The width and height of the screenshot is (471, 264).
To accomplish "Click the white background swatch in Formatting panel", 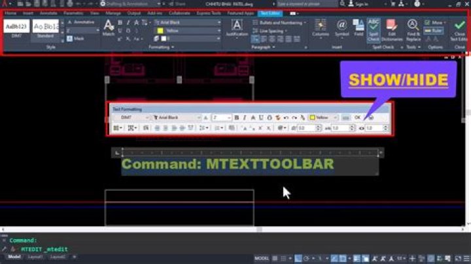I will click(x=164, y=39).
